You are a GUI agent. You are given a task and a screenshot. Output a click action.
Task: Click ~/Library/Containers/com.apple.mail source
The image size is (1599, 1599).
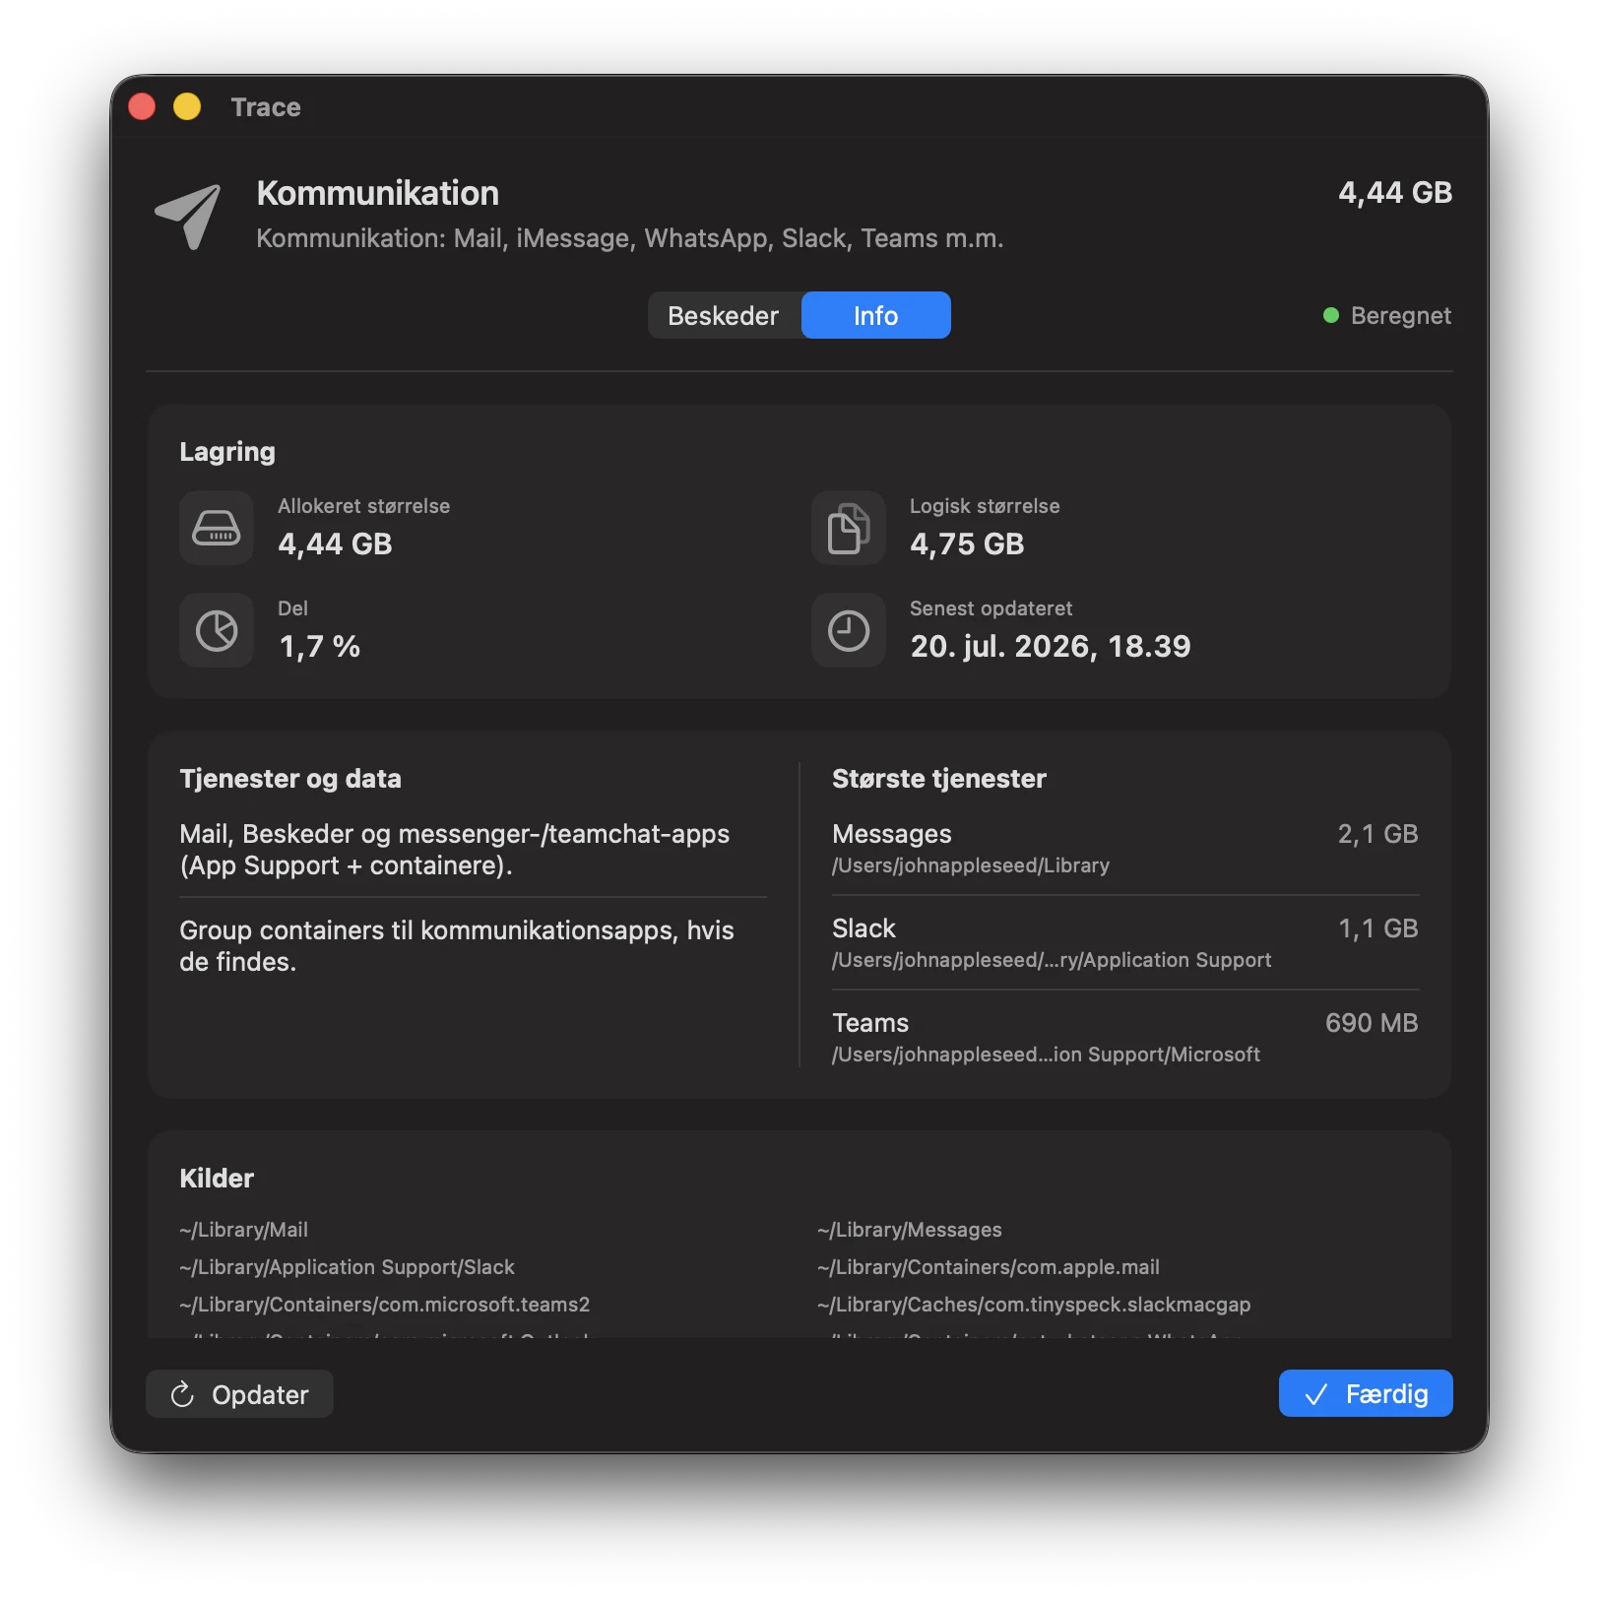[989, 1267]
